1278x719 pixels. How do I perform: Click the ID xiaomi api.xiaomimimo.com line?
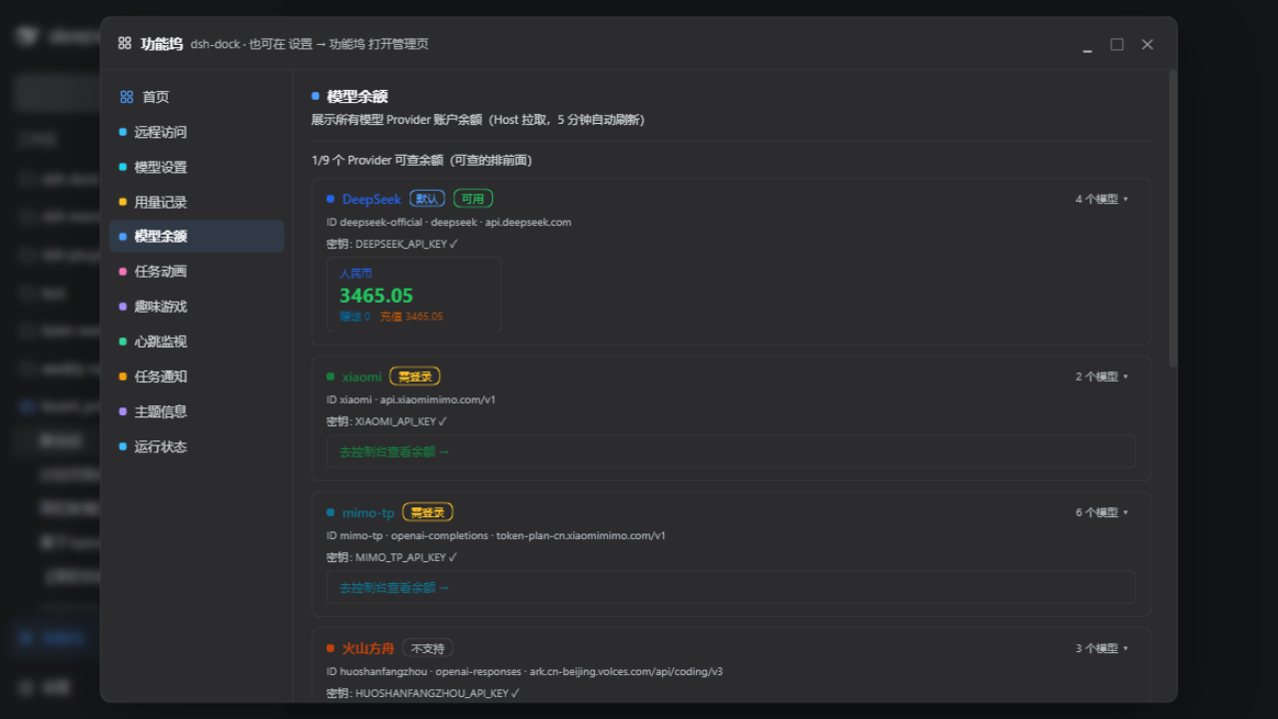click(411, 399)
